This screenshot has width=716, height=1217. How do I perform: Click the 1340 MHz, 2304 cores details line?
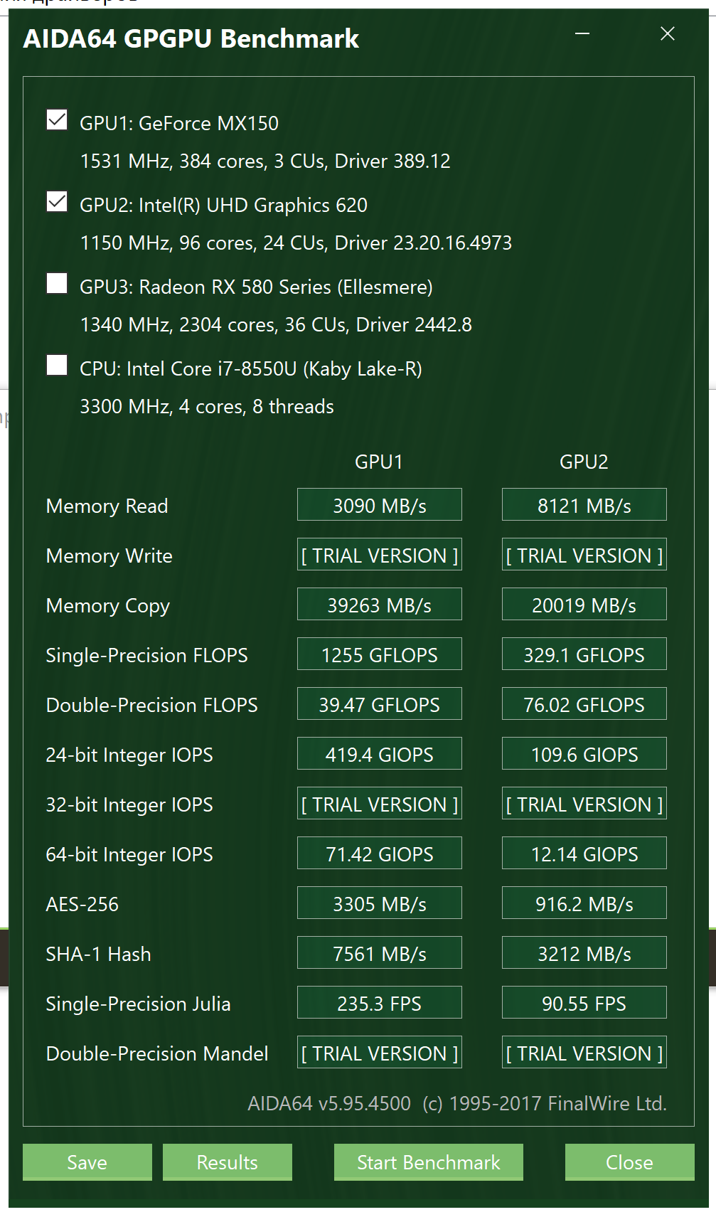(x=276, y=324)
